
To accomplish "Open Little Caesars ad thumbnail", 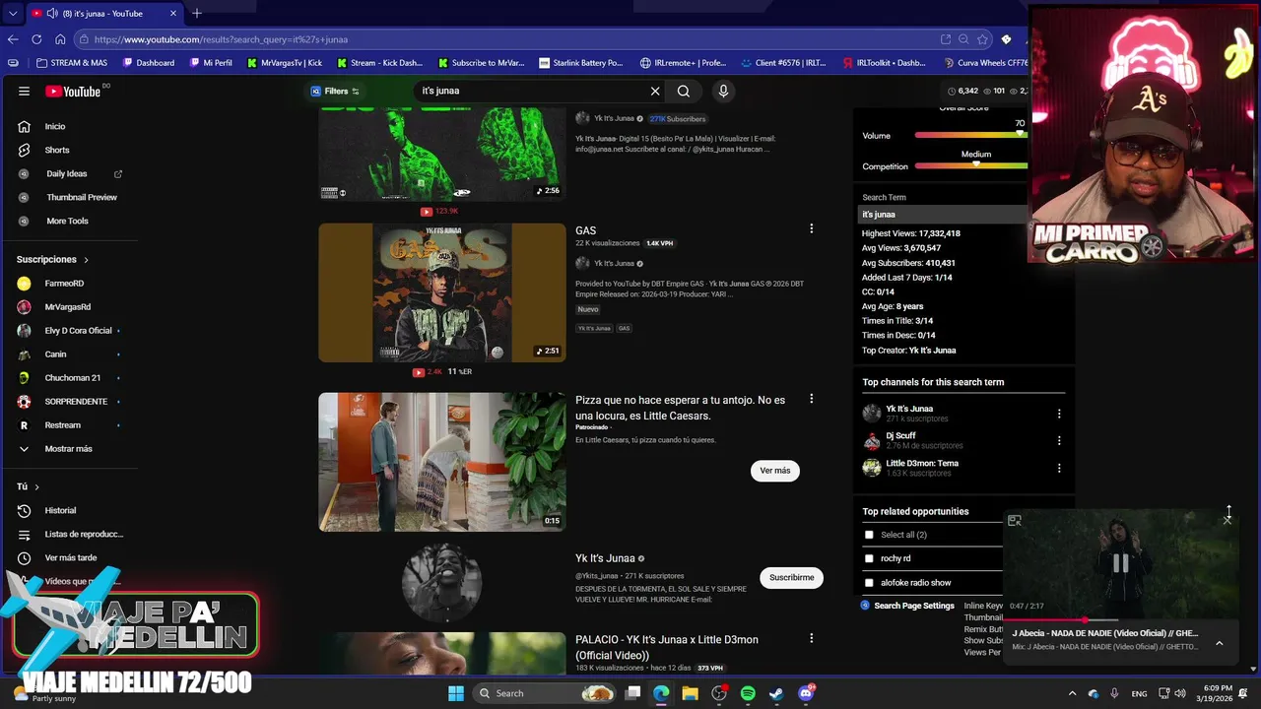I will [x=442, y=462].
